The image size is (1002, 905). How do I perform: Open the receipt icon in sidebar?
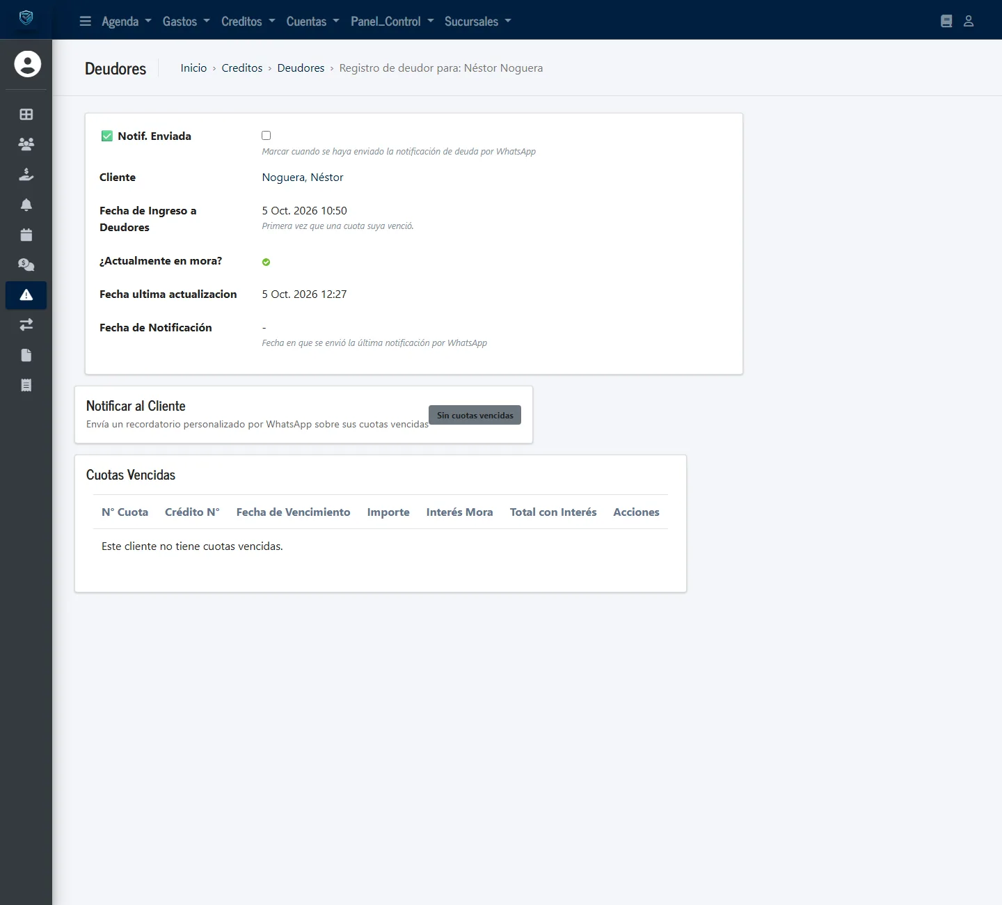pyautogui.click(x=26, y=385)
